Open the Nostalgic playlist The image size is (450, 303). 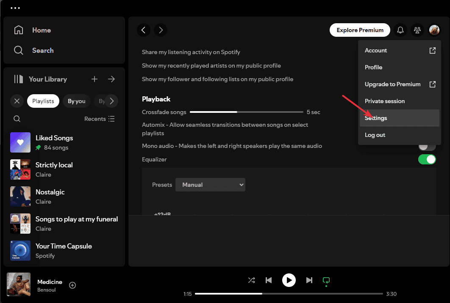(x=64, y=197)
